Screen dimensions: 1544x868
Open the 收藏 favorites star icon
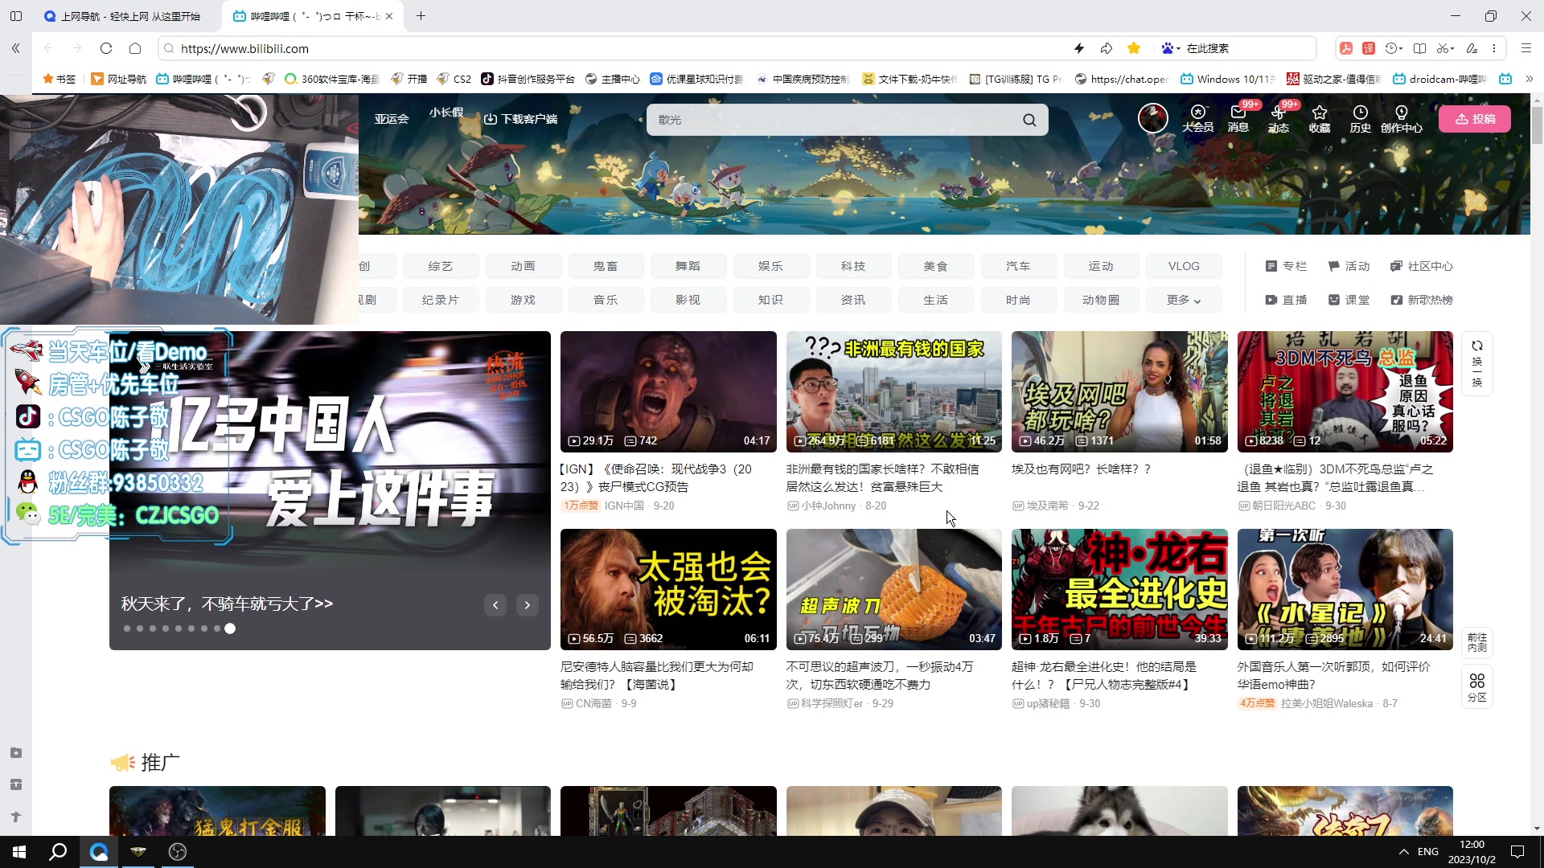(x=1319, y=113)
